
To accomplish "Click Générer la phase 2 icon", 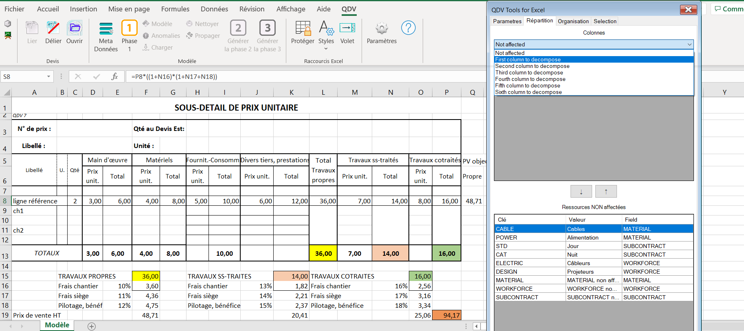I will point(238,28).
